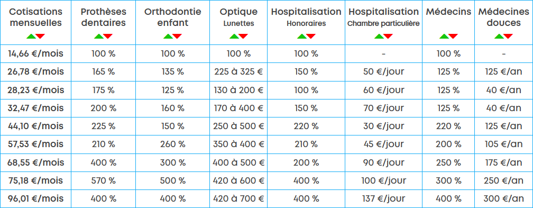
Task: Select the 14,66 €/mois cotisation cell
Action: pos(36,53)
